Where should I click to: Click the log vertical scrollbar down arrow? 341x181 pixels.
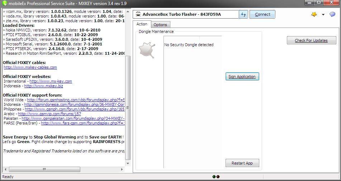(x=128, y=163)
